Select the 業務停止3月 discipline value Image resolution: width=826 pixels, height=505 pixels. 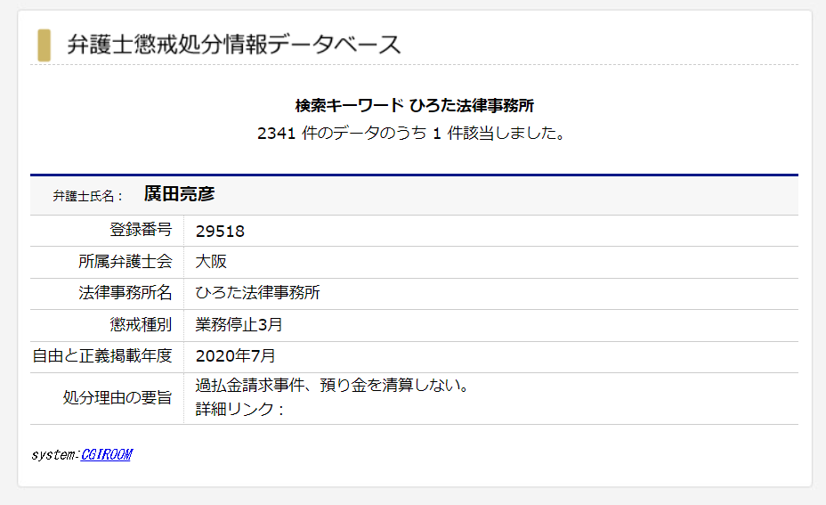pos(239,324)
